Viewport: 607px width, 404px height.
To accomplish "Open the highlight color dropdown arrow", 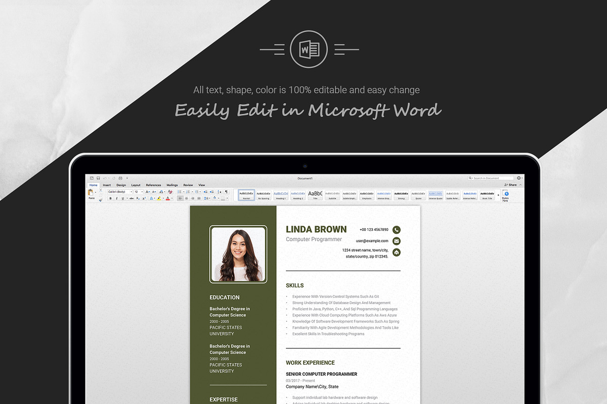I will [x=163, y=198].
